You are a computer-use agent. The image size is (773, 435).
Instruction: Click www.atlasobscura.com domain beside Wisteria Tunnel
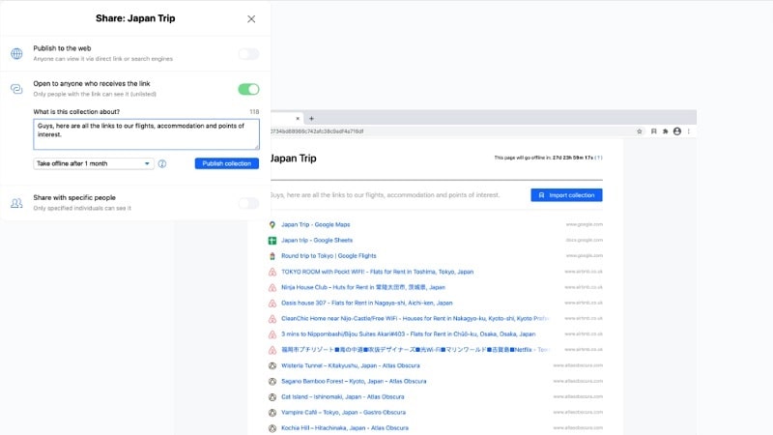578,365
